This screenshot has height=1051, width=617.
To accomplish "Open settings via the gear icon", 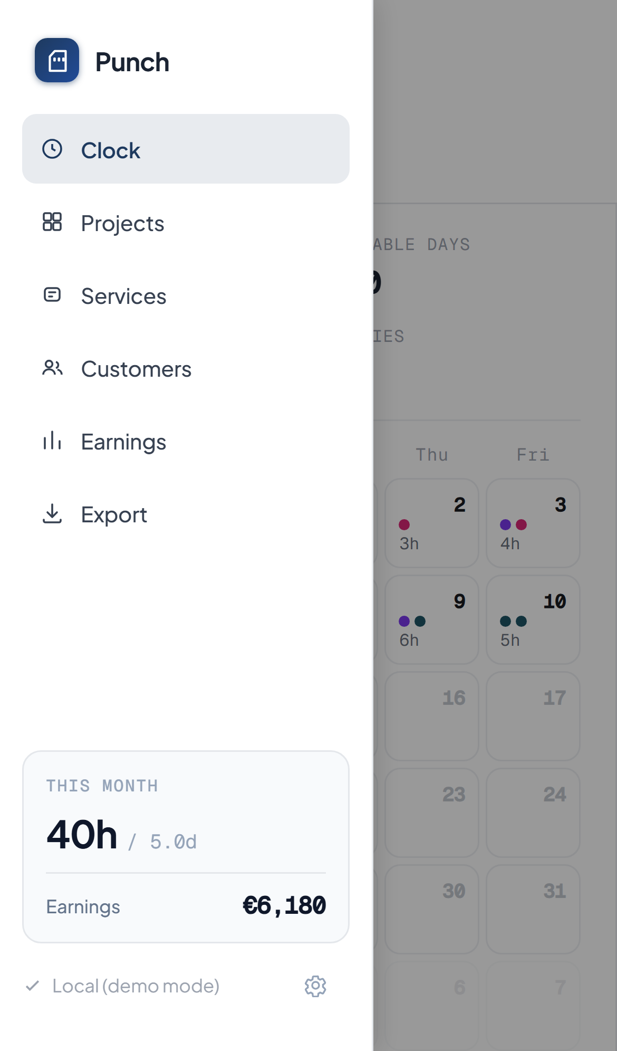I will pos(315,986).
